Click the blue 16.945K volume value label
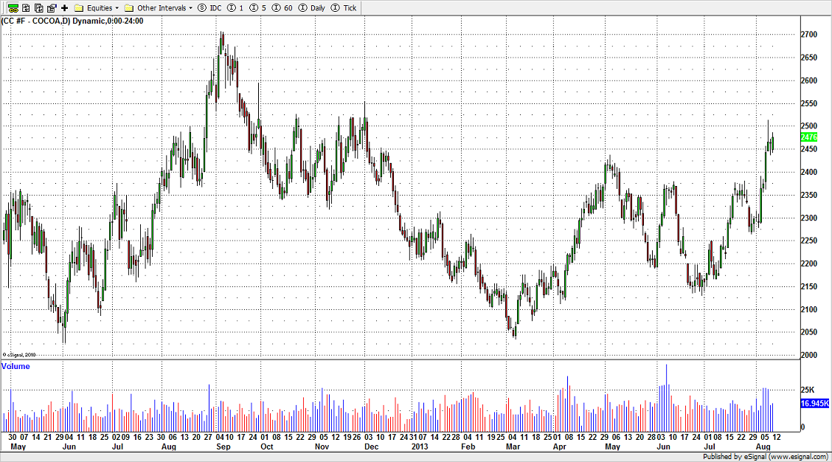The image size is (832, 462). click(814, 404)
